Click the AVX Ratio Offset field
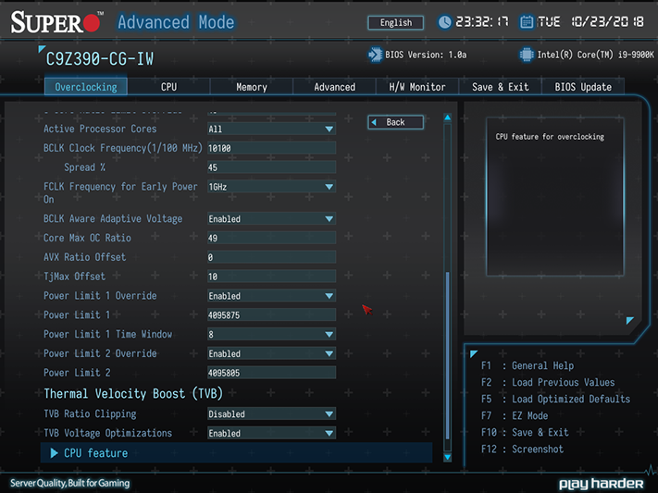658x493 pixels. pyautogui.click(x=271, y=257)
